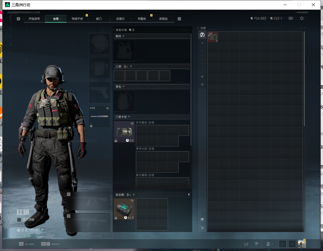Select the empty backpack slot
The image size is (323, 251).
coord(124,101)
